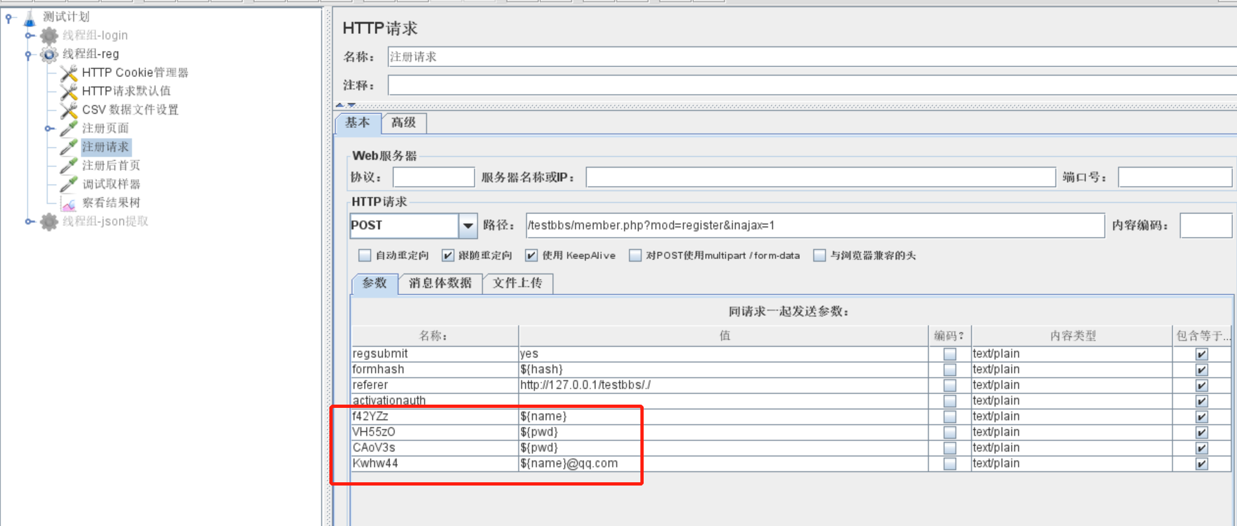Toggle 使用 KeepAlive checkbox
Viewport: 1237px width, 526px height.
(531, 255)
